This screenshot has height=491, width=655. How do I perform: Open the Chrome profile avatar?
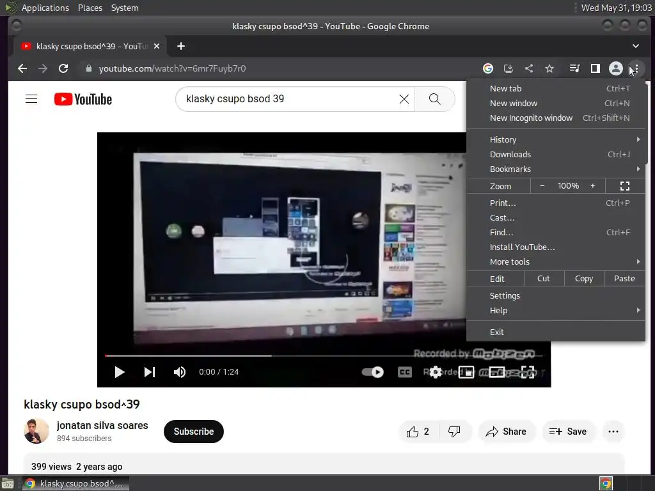pos(616,68)
